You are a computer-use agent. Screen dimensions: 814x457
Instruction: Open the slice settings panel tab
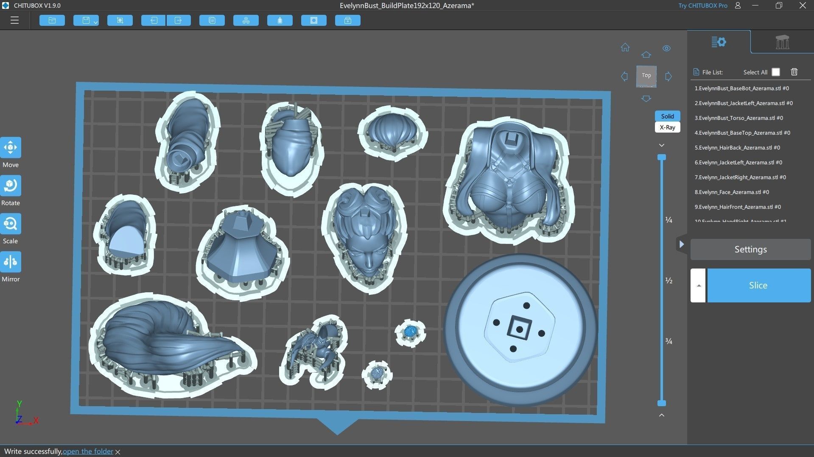point(719,42)
